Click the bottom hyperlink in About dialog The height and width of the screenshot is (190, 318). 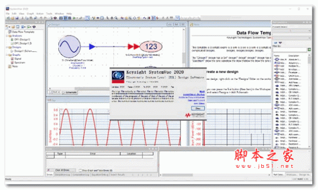(x=199, y=103)
